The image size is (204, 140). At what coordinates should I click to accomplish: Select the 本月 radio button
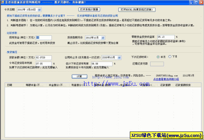158,57
